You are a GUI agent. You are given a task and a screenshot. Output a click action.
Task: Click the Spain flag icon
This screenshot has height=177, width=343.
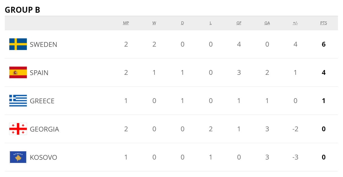[x=18, y=73]
